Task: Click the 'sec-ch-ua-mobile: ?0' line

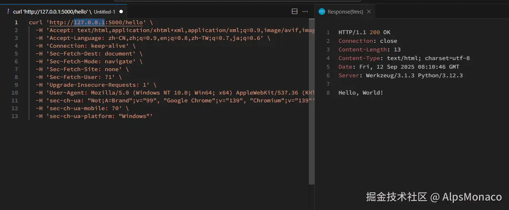Action: click(82, 108)
